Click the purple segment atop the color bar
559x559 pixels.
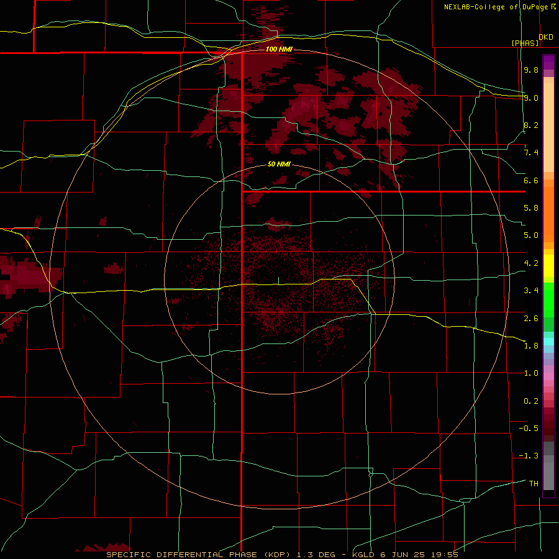[x=548, y=62]
